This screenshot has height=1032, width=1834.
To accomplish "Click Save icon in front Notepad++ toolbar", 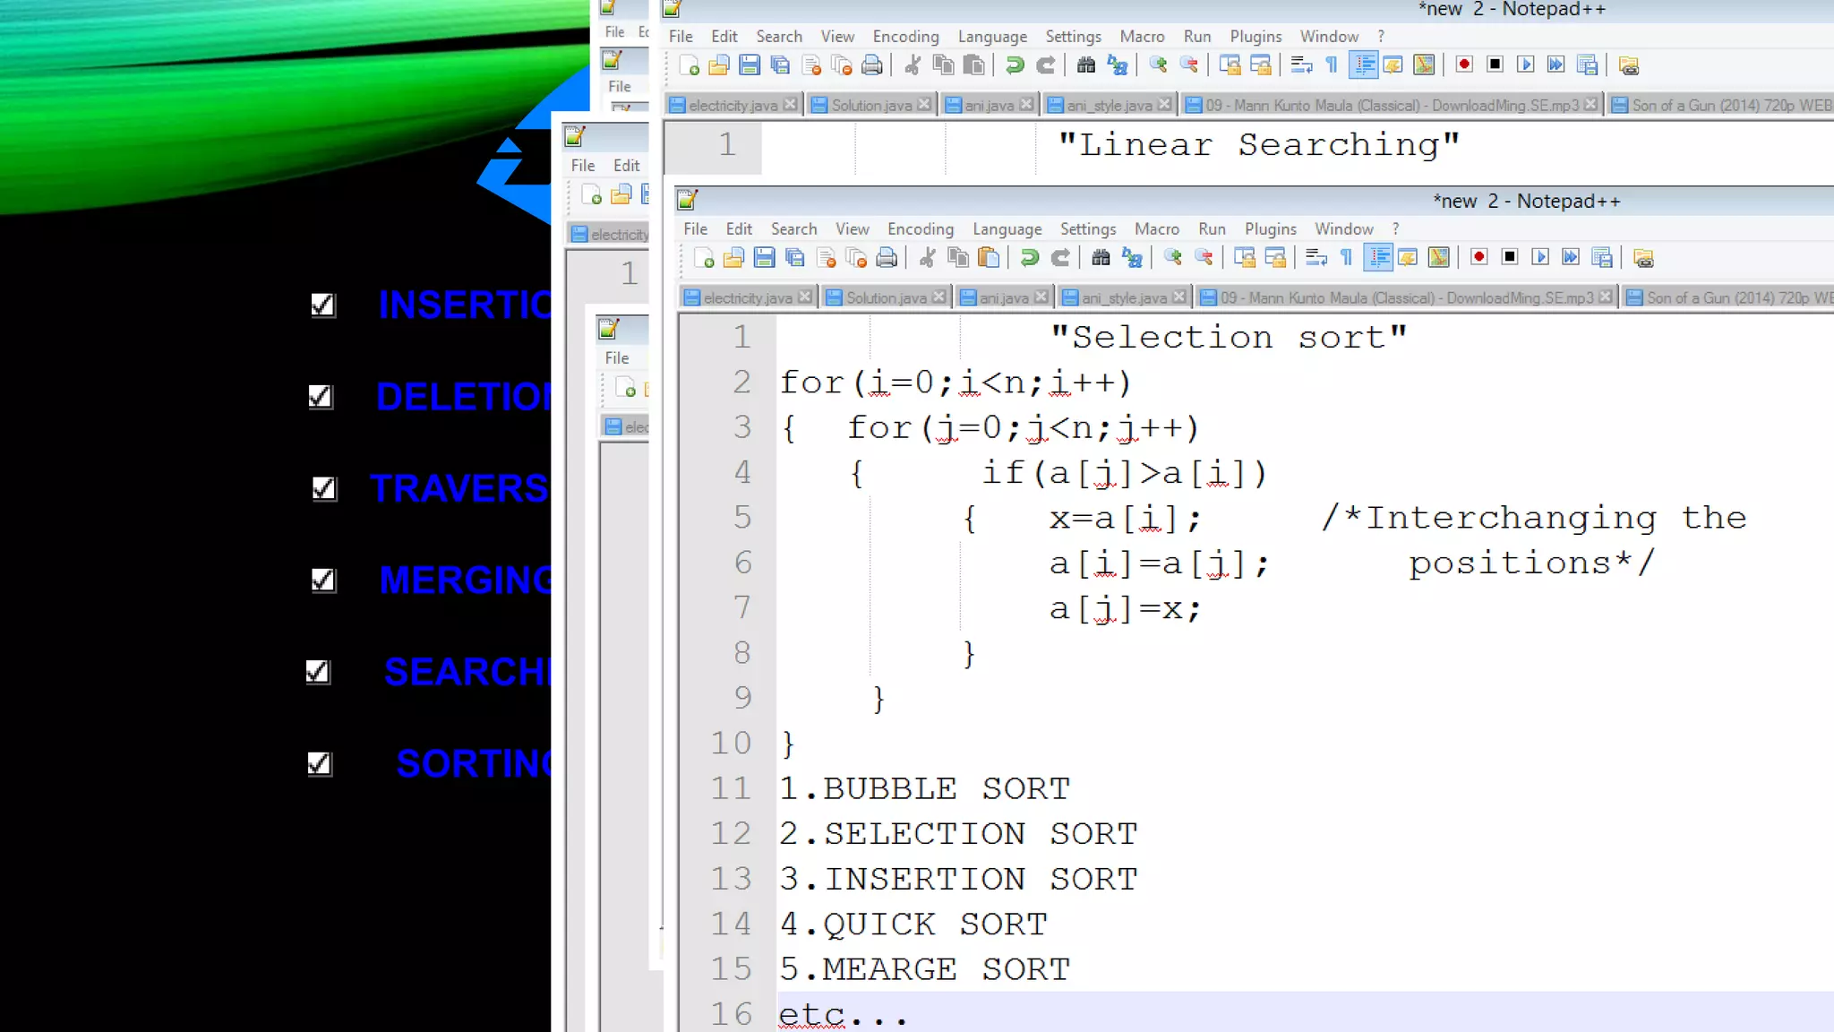I will (764, 258).
